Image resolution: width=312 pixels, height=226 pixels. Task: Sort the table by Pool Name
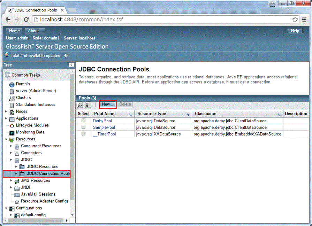130,115
